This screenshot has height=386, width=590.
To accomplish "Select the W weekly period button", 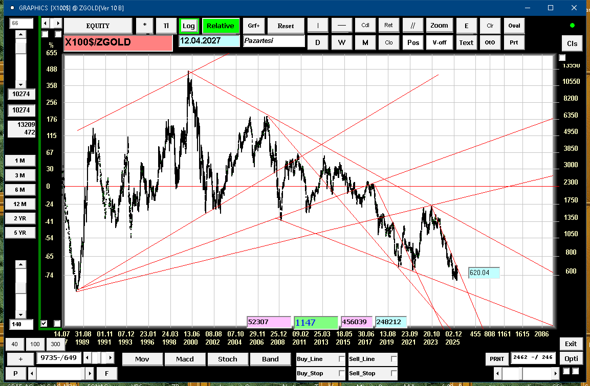I will point(341,42).
